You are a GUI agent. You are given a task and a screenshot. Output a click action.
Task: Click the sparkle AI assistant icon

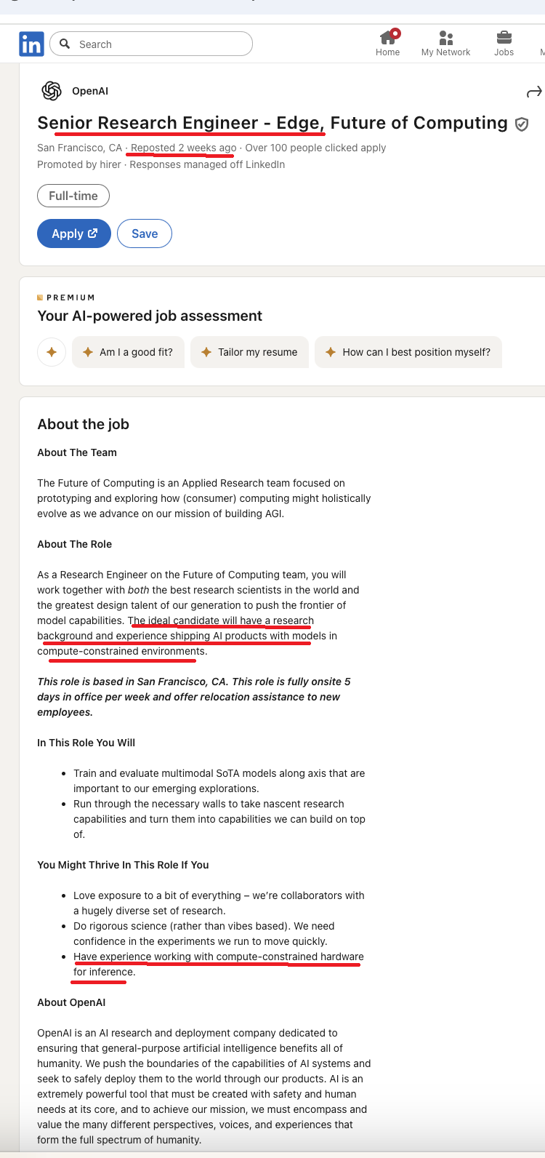52,352
